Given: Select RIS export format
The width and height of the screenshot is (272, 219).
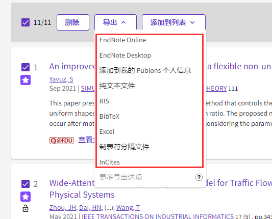Looking at the screenshot, I should point(150,101).
